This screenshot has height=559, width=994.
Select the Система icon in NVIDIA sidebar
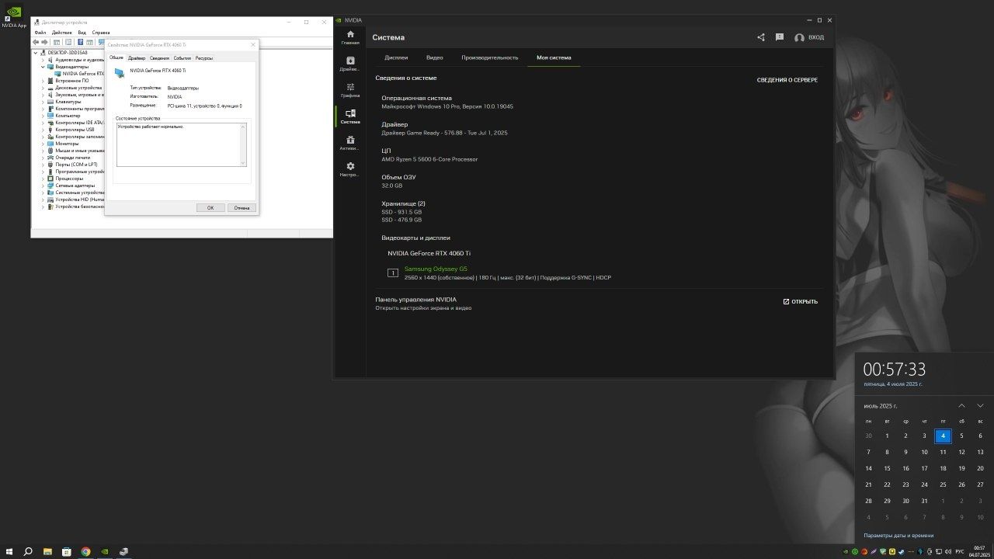pyautogui.click(x=350, y=116)
